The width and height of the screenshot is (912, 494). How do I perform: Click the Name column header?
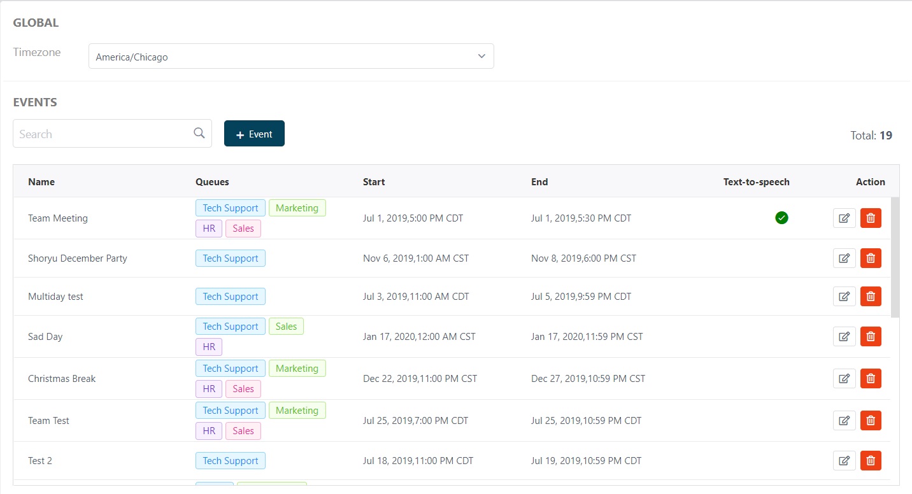pos(41,182)
